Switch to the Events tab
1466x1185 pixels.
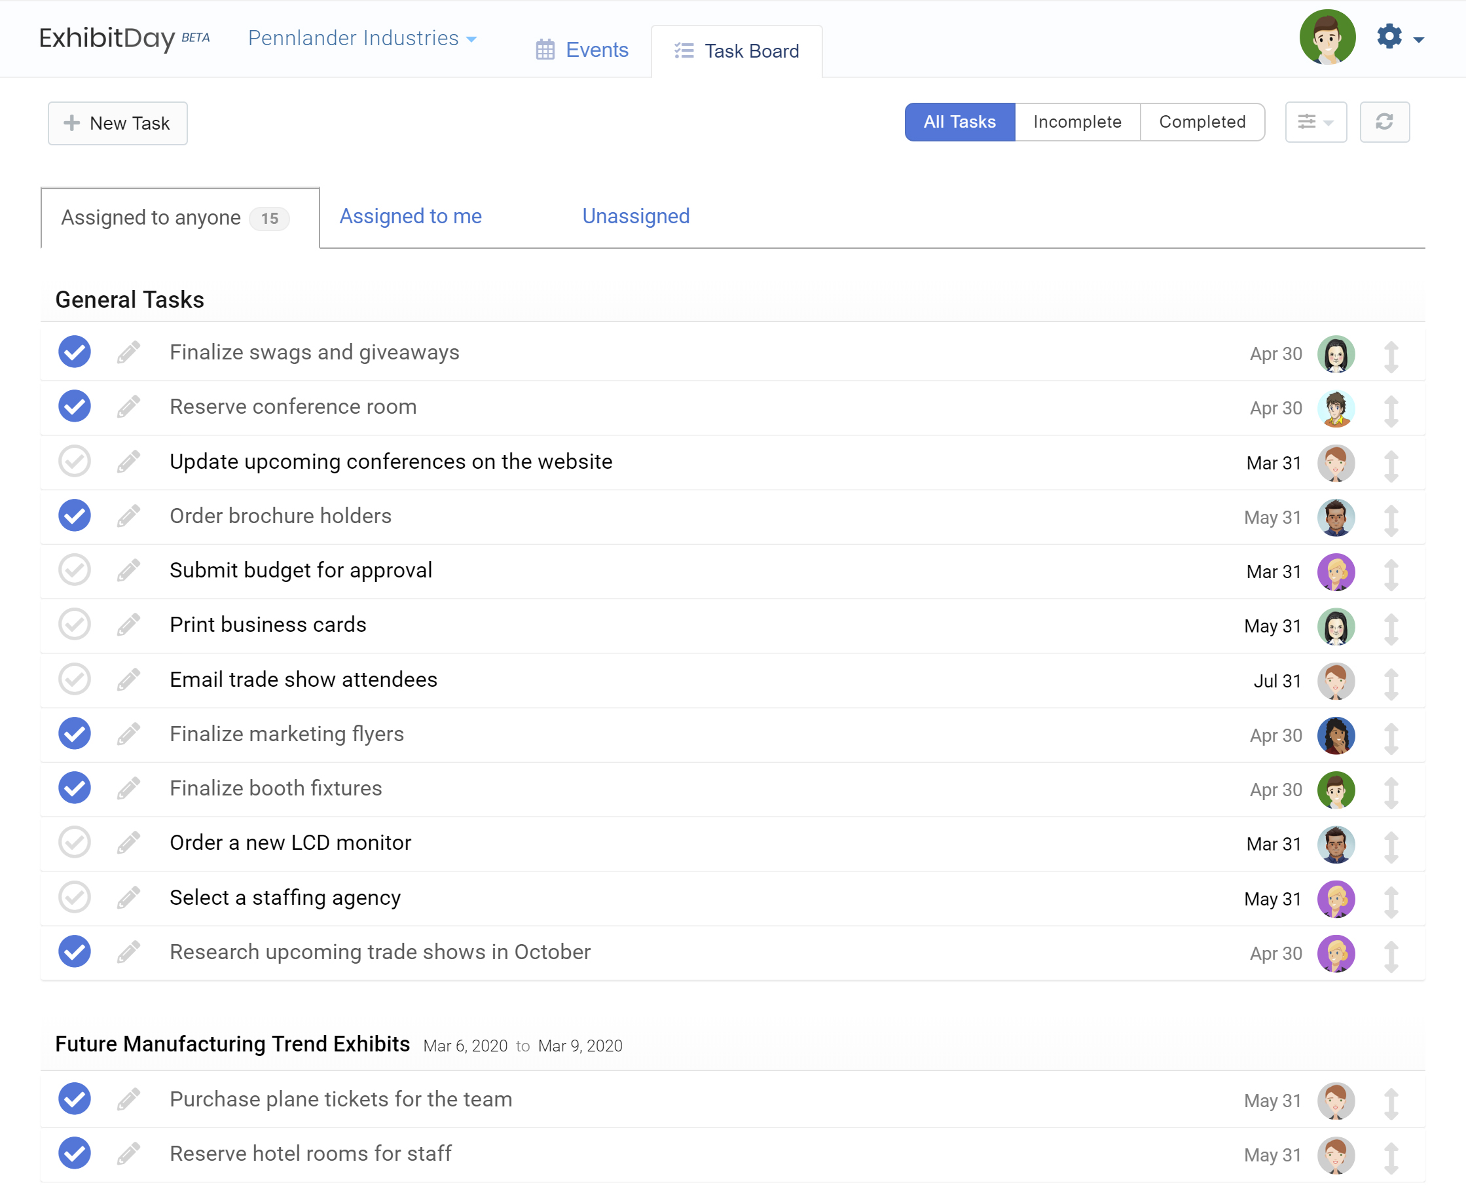582,50
